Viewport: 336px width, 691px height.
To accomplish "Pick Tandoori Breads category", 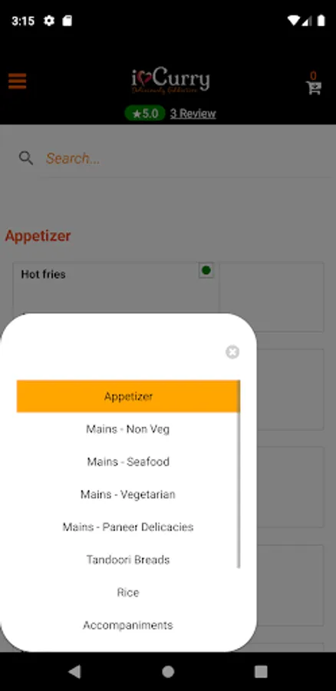I will (x=127, y=560).
